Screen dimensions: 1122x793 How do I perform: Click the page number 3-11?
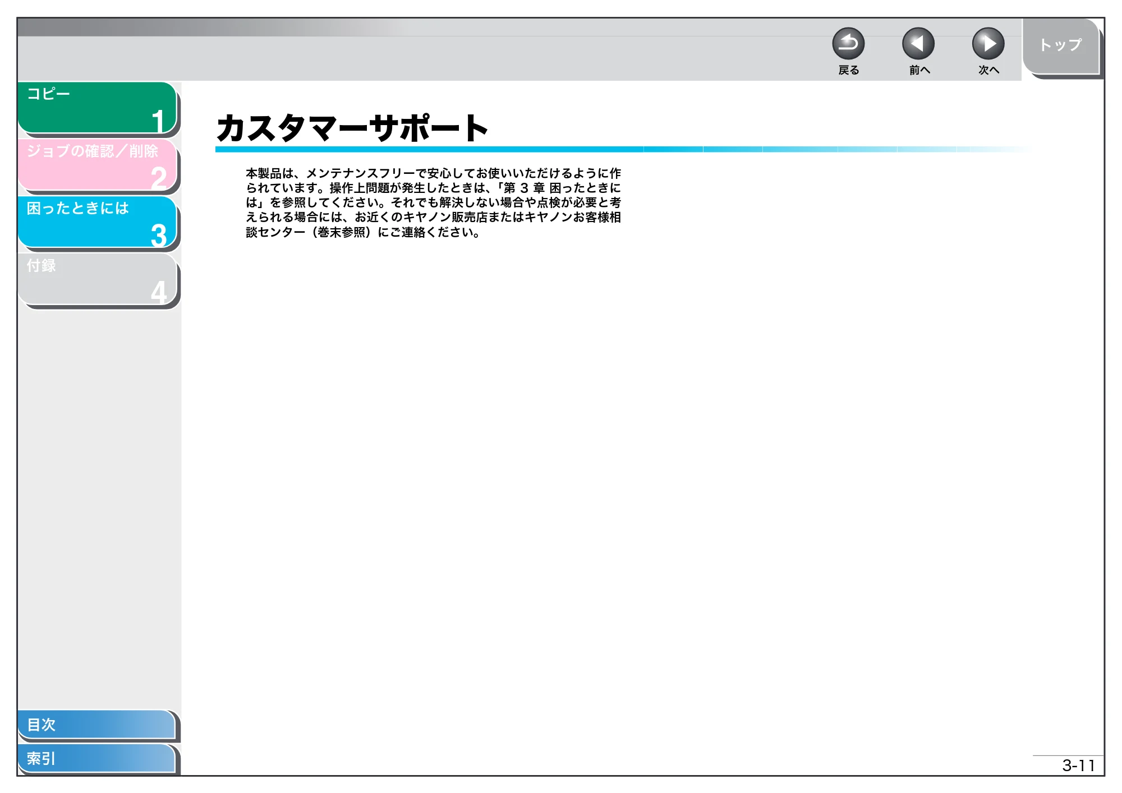click(x=1078, y=766)
